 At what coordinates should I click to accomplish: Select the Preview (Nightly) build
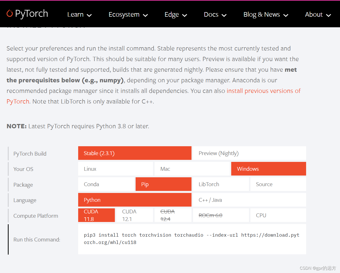[x=249, y=153]
